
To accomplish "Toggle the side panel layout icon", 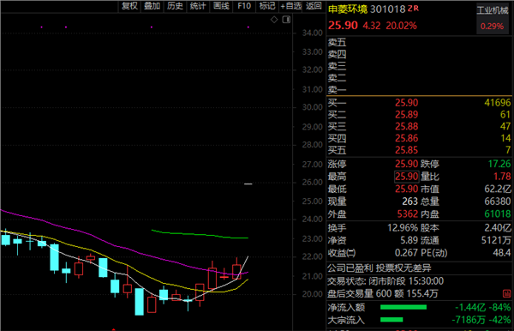I will (x=286, y=20).
